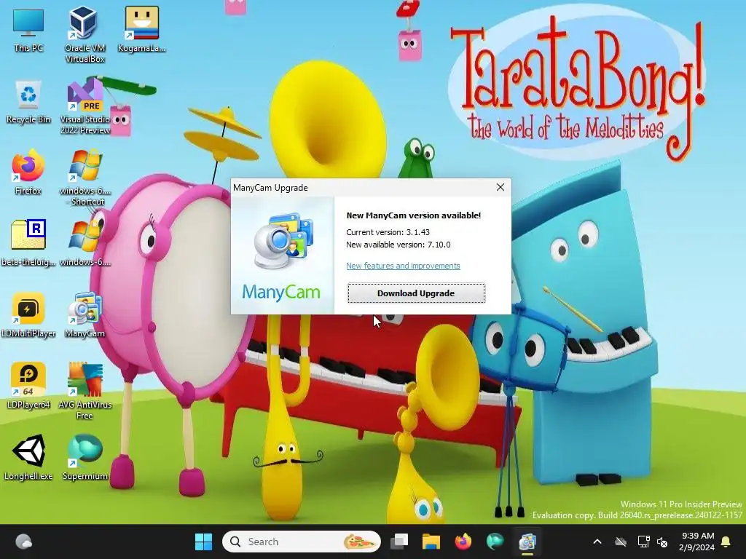
Task: Click the OneDrive cloud tray icon
Action: click(621, 542)
